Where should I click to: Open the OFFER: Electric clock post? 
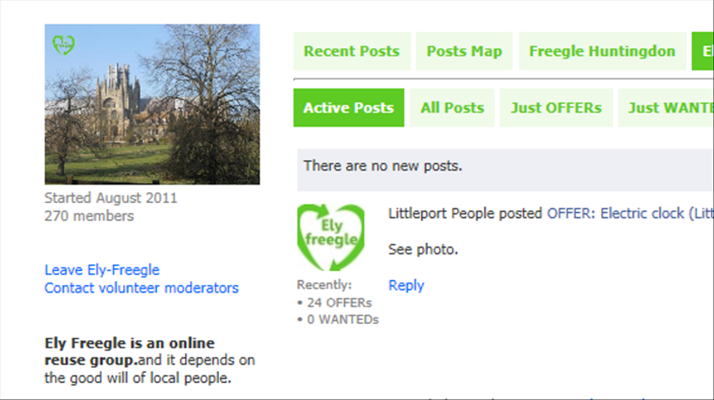(630, 213)
